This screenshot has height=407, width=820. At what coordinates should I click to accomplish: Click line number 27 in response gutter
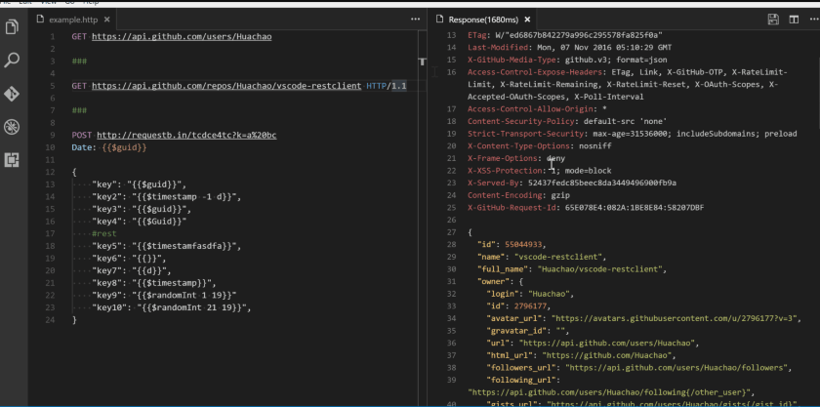pos(452,232)
